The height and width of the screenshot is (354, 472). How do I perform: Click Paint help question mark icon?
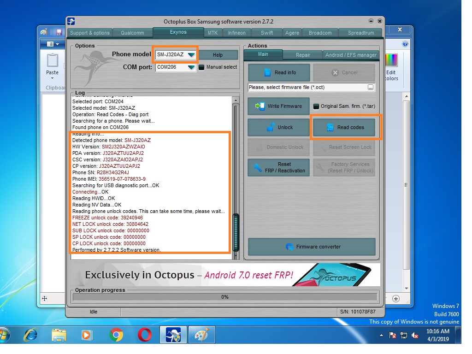click(x=405, y=44)
